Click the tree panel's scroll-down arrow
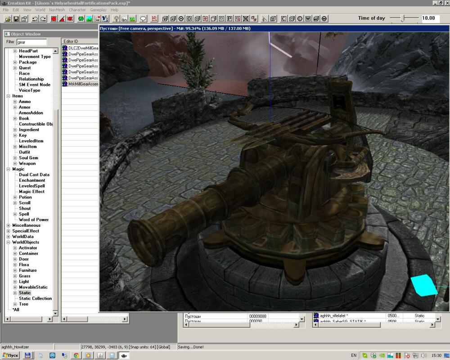The height and width of the screenshot is (360, 450). [55, 313]
